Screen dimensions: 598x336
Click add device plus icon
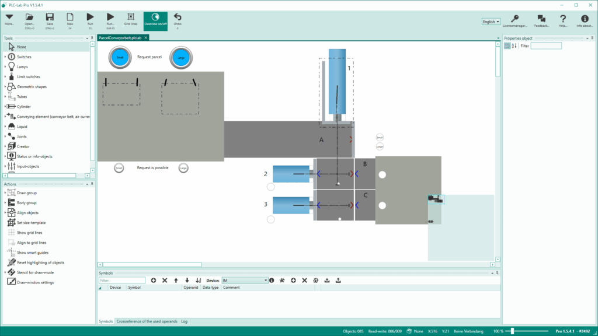point(293,281)
